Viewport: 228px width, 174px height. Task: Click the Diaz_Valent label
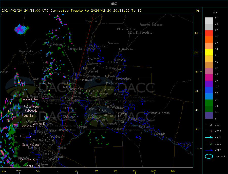(x=31, y=145)
